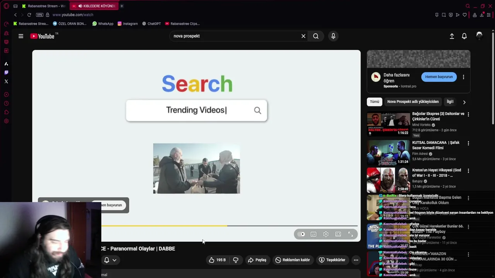The image size is (495, 278).
Task: Open the Rabanastree Strea... bookmark
Action: (x=31, y=24)
